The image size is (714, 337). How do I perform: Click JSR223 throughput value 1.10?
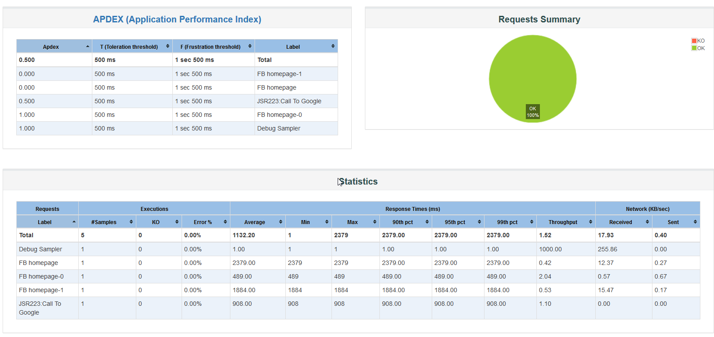click(545, 304)
